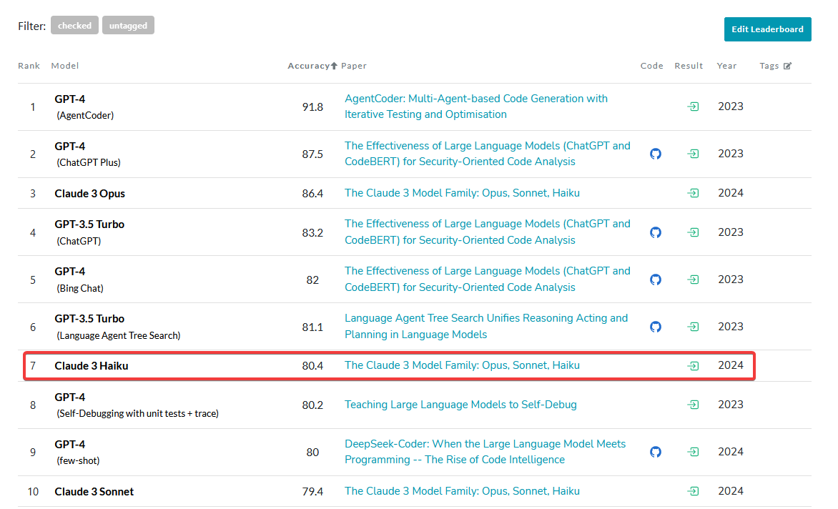Open Claude 3 Model Family paper in Opus row
Screen dimensions: 838x509
[463, 193]
